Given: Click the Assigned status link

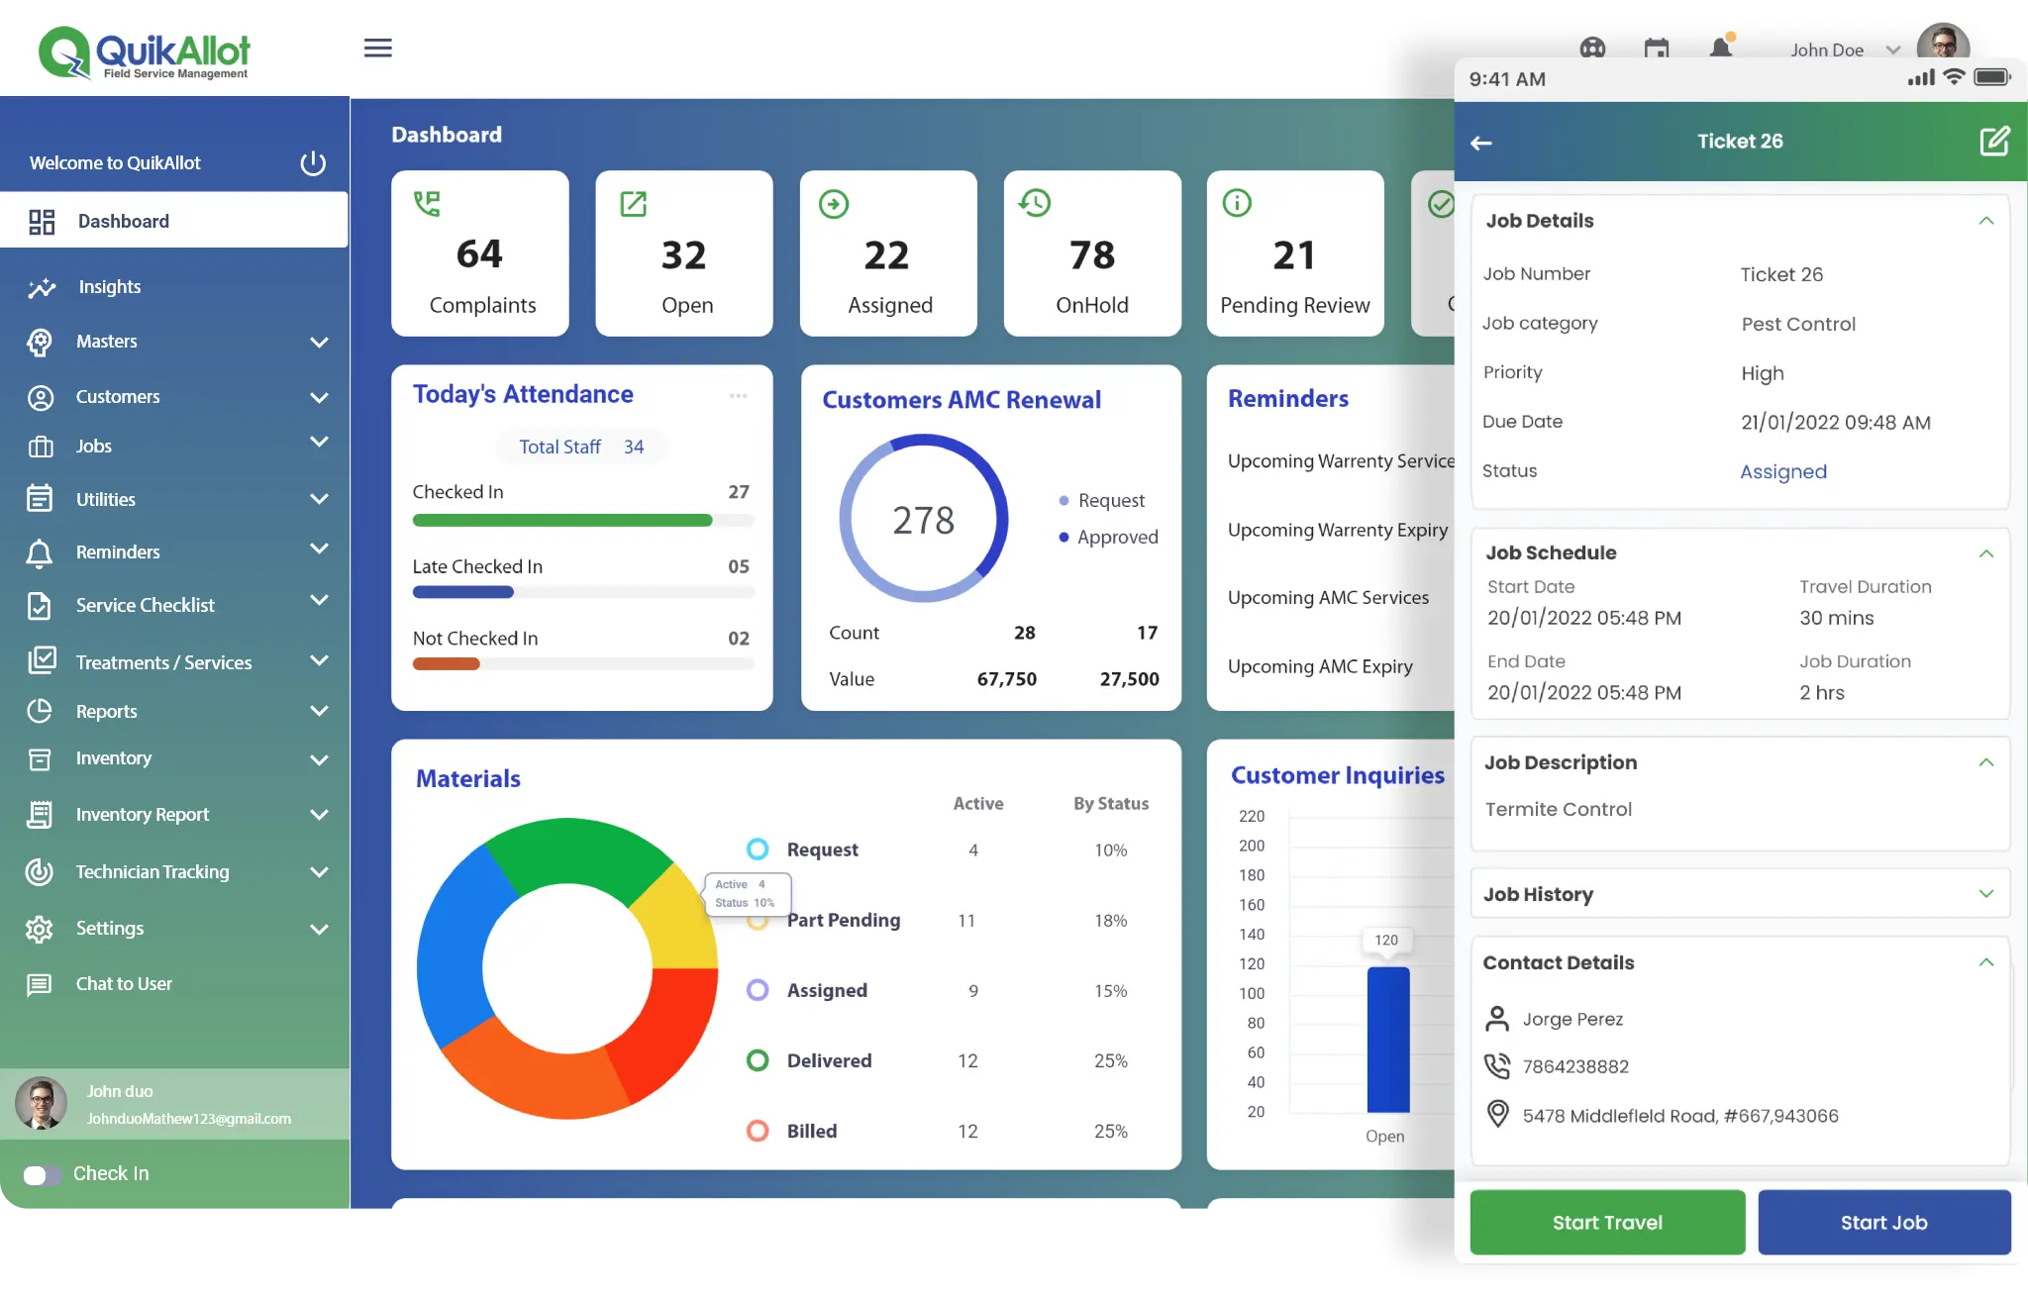Looking at the screenshot, I should pyautogui.click(x=1782, y=471).
